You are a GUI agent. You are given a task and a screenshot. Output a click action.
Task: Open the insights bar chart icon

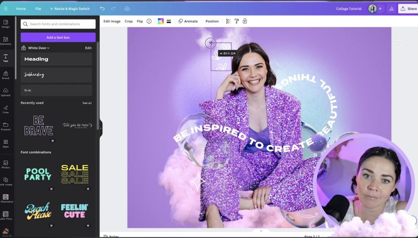391,8
